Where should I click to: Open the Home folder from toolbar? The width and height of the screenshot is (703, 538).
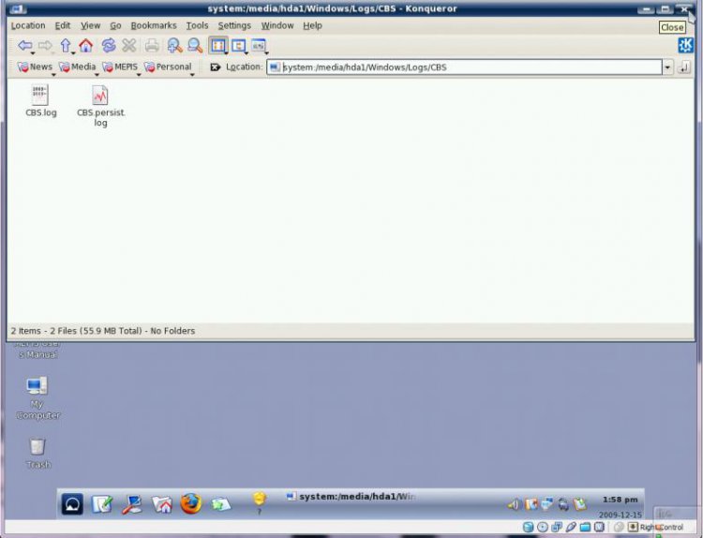pos(85,45)
